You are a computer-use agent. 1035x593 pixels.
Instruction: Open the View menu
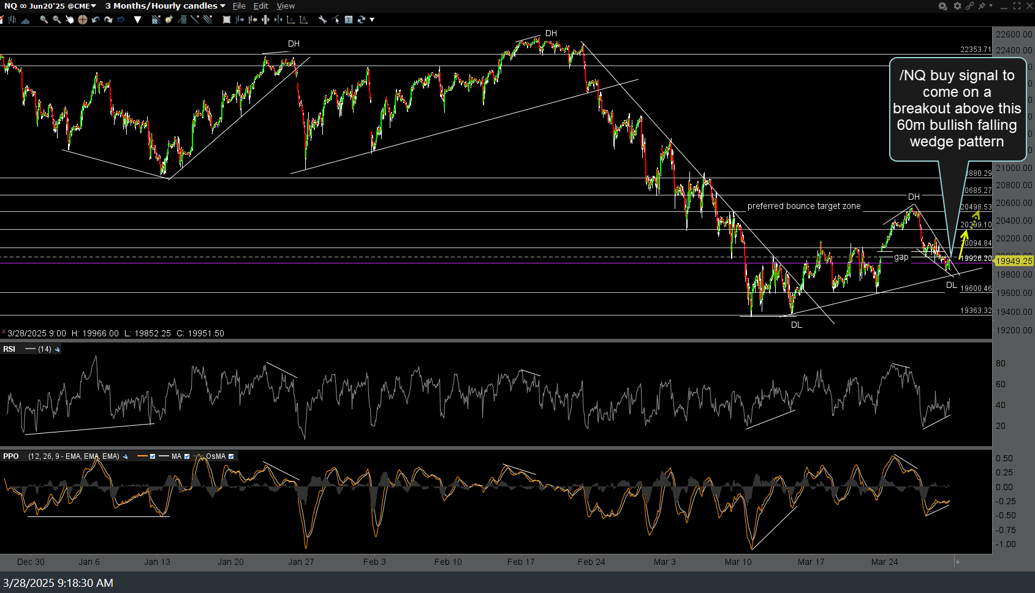286,6
